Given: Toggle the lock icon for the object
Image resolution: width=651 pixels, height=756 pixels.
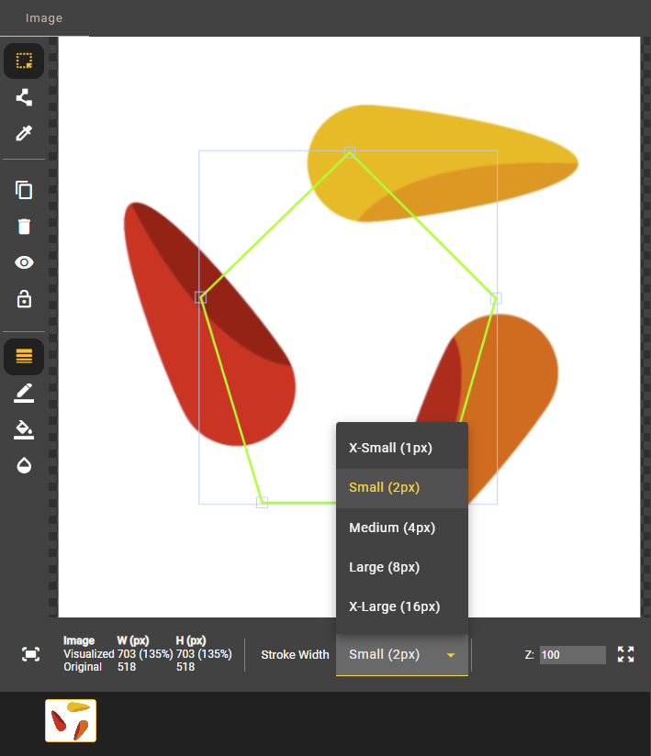Looking at the screenshot, I should pos(24,299).
